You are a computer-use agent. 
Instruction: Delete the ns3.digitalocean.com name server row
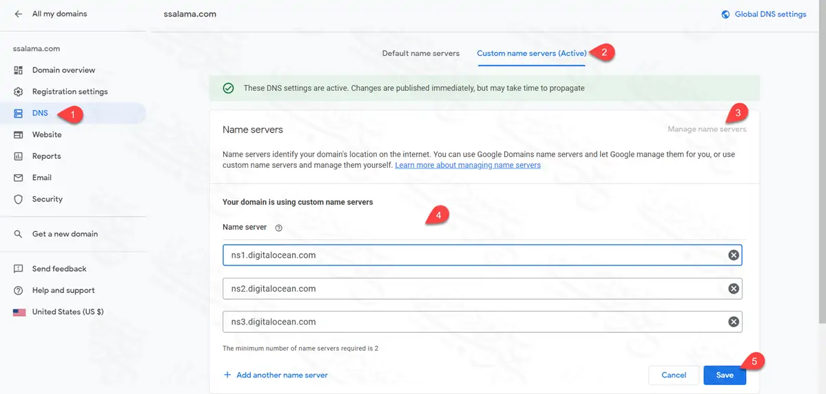[x=734, y=322]
